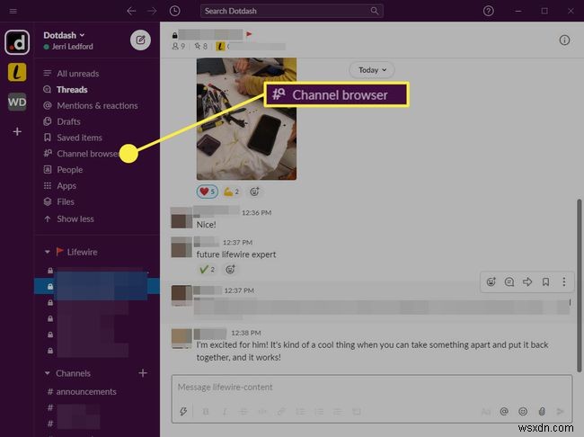Open Saved items
The width and height of the screenshot is (584, 437).
(x=79, y=138)
